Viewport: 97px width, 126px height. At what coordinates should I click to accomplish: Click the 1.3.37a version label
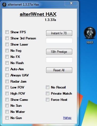click(50, 20)
